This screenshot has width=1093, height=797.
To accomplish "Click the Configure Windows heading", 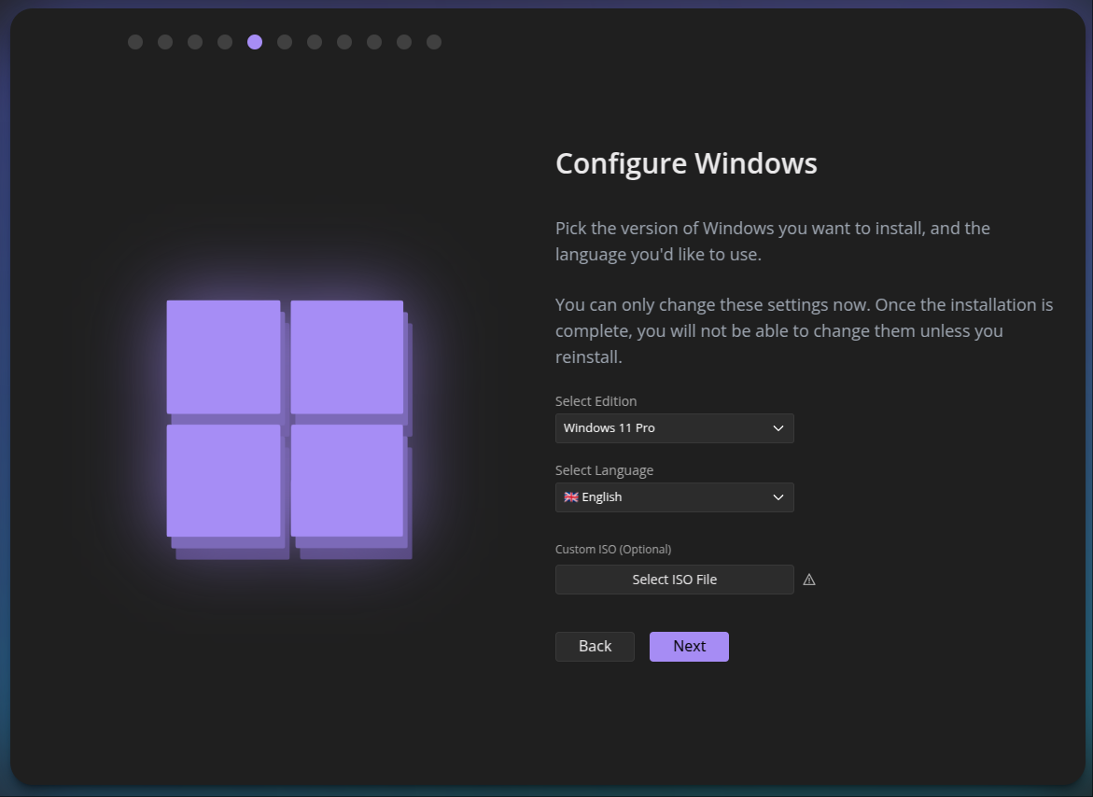I will (686, 164).
